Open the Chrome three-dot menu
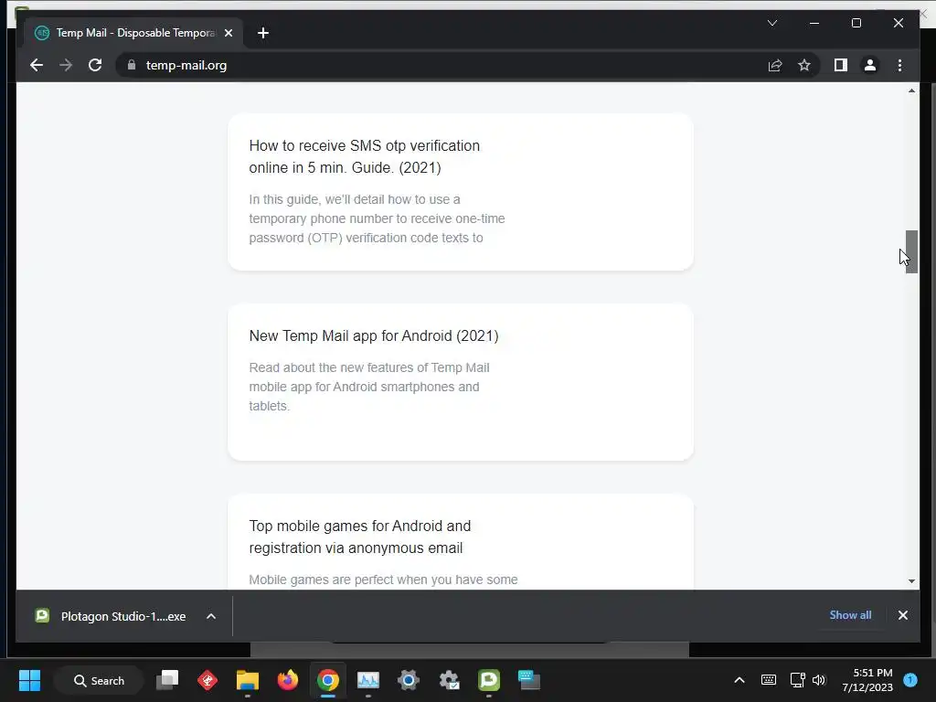Viewport: 936px width, 702px height. point(899,65)
